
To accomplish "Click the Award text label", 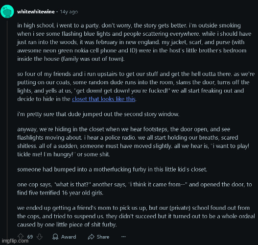I will pyautogui.click(x=69, y=237).
